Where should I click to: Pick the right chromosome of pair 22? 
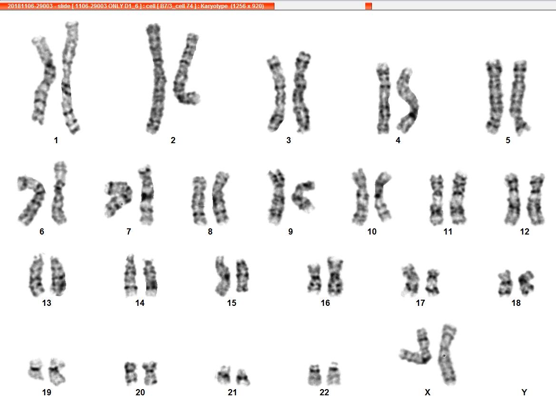[334, 374]
